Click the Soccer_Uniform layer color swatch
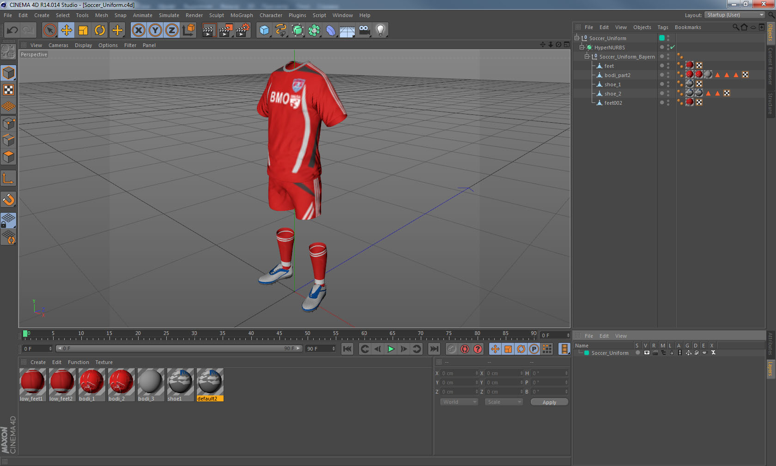The width and height of the screenshot is (776, 466). [x=587, y=353]
